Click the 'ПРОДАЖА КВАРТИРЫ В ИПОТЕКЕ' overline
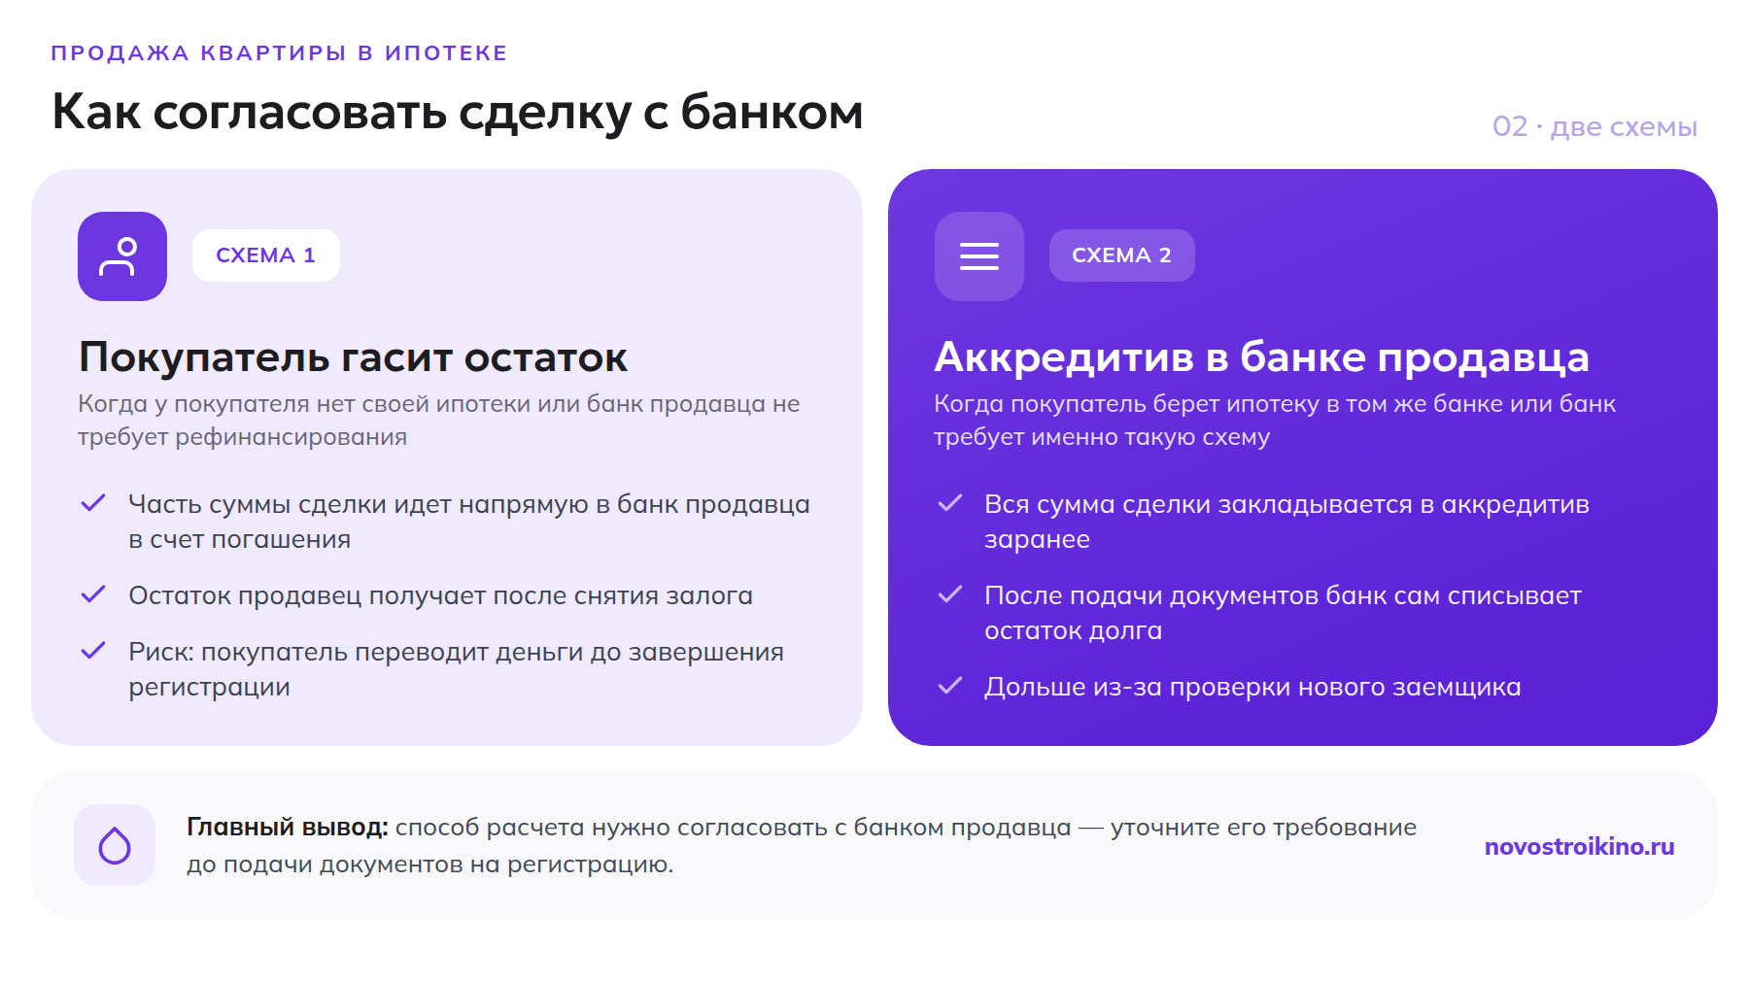The image size is (1749, 983). coord(279,52)
